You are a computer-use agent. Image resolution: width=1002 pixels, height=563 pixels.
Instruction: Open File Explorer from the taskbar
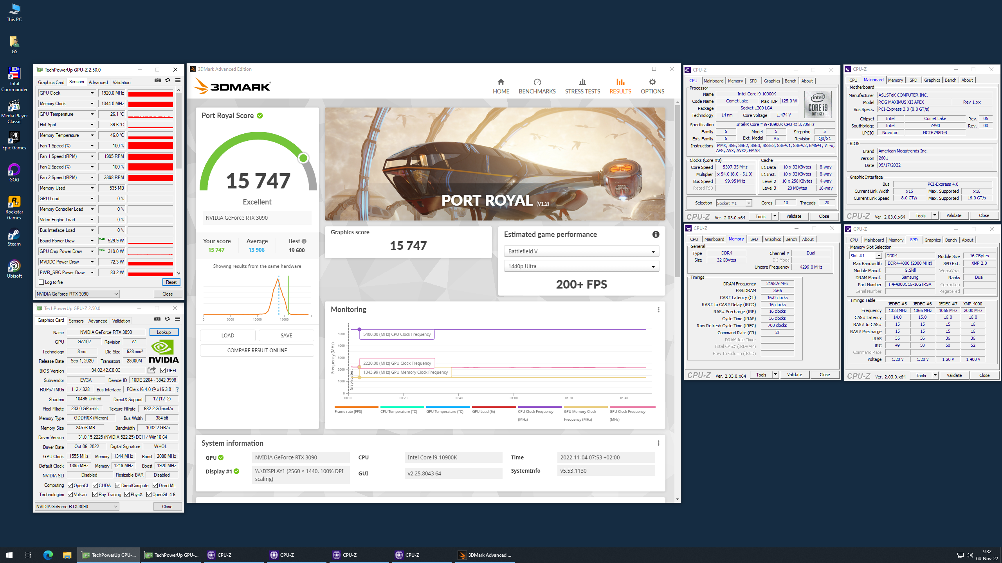click(x=67, y=555)
